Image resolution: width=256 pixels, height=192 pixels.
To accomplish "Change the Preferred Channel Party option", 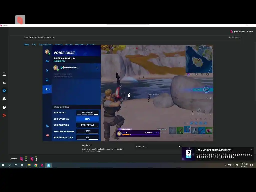I will click(x=87, y=131).
